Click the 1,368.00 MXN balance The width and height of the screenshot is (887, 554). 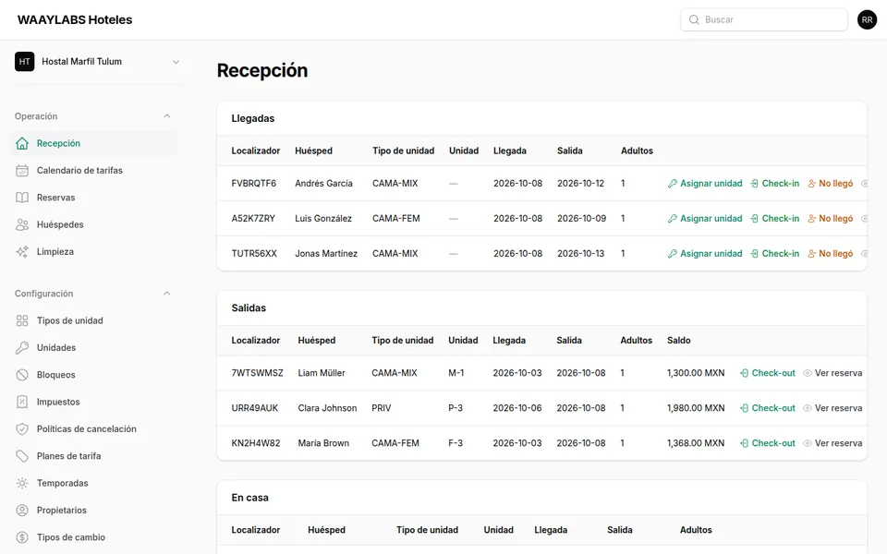pyautogui.click(x=696, y=443)
